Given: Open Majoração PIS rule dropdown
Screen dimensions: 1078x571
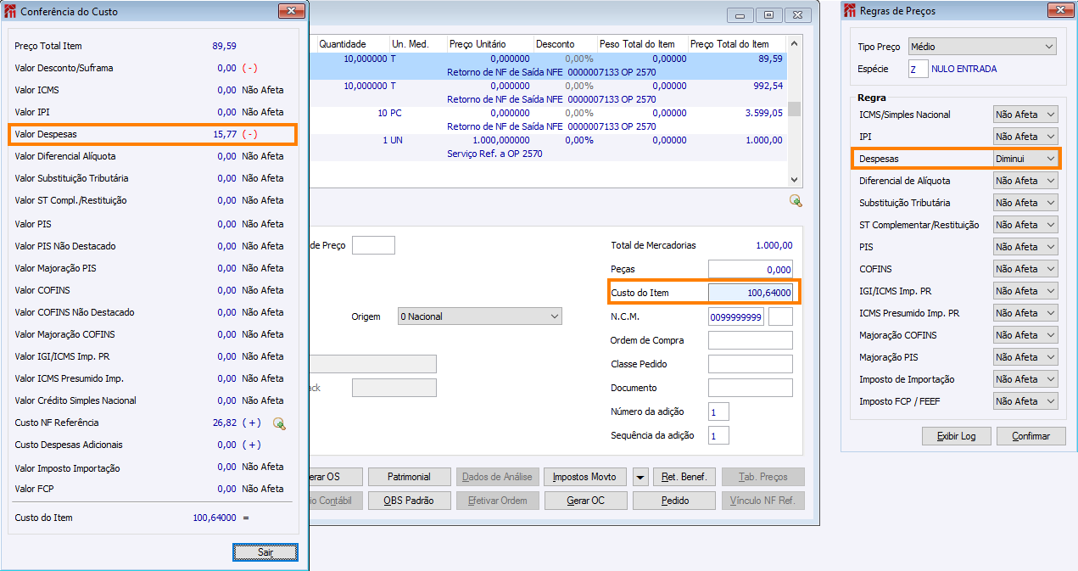Looking at the screenshot, I should (1025, 357).
